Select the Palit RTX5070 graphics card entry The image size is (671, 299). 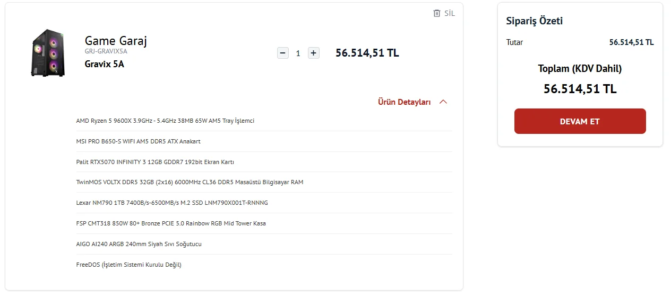tap(155, 162)
